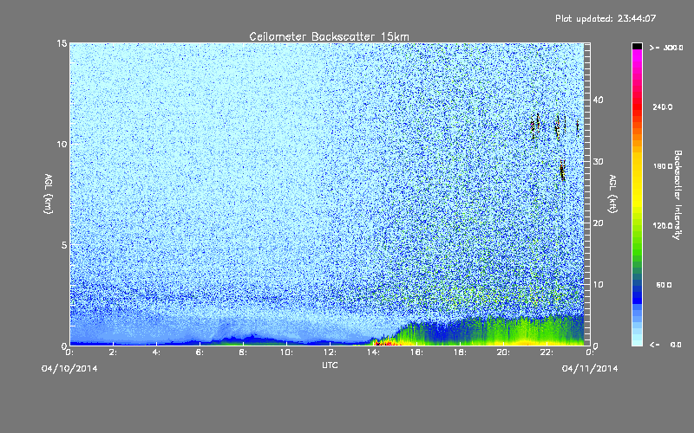Click the 10: hour tick on the UTC axis
Viewport: 694px width, 433px height.
[286, 352]
